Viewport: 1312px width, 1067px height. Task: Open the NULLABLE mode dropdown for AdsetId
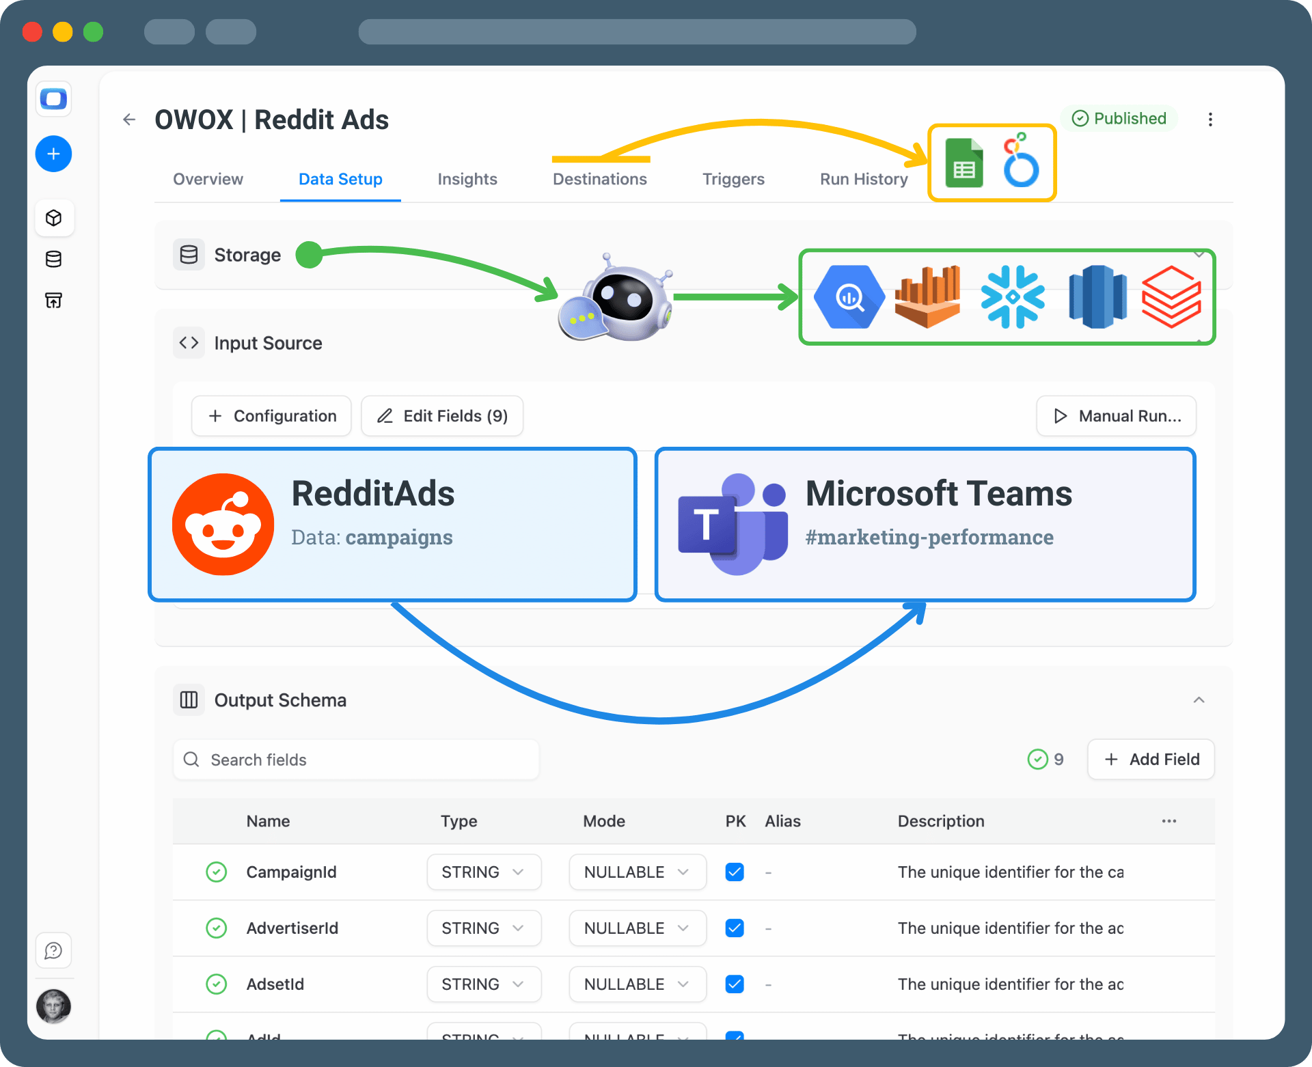637,984
